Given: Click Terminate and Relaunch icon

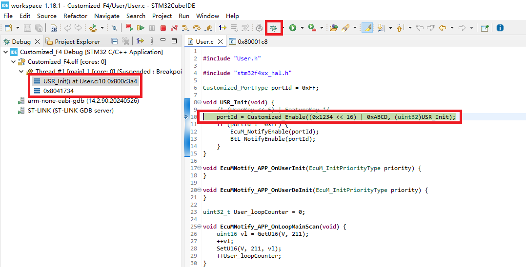Looking at the screenshot, I should pos(129,28).
